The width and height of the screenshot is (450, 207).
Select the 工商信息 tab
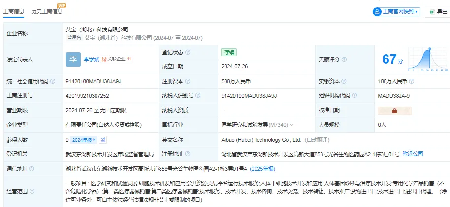(x=14, y=11)
